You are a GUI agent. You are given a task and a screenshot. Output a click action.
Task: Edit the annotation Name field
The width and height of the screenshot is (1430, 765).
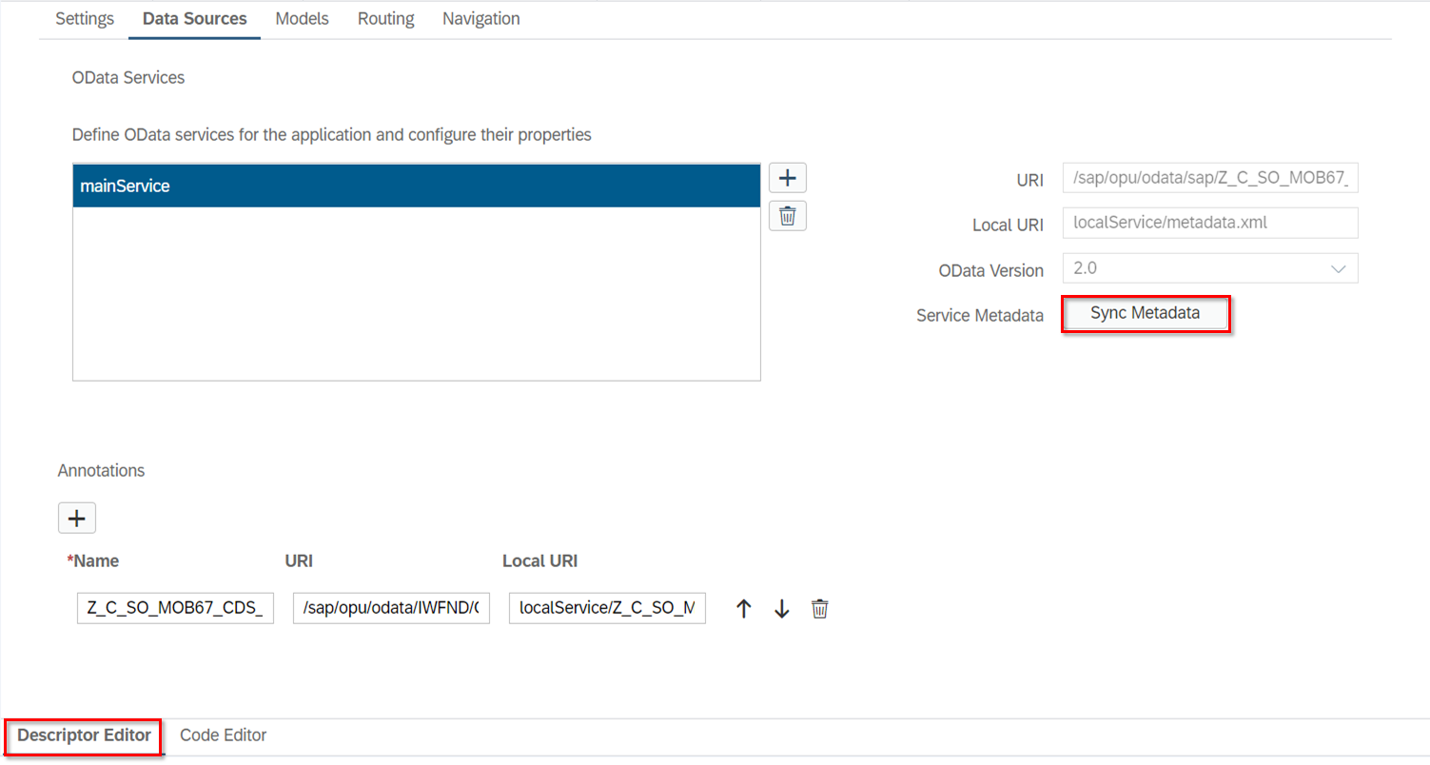tap(176, 609)
